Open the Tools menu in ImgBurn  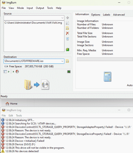click(50, 8)
